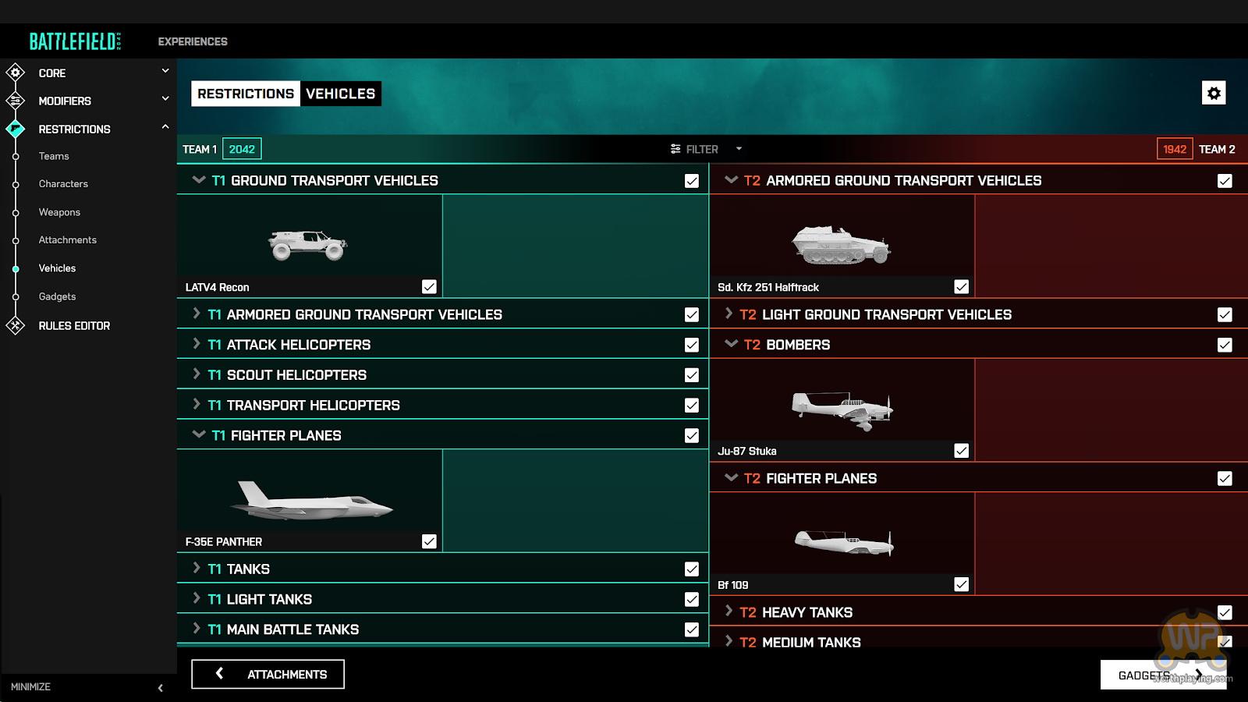Open Experiences in the top menu
Screen dimensions: 1248x702
[x=193, y=41]
